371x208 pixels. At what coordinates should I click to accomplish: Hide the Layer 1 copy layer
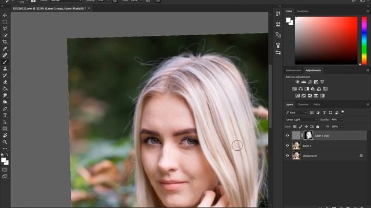pos(288,136)
